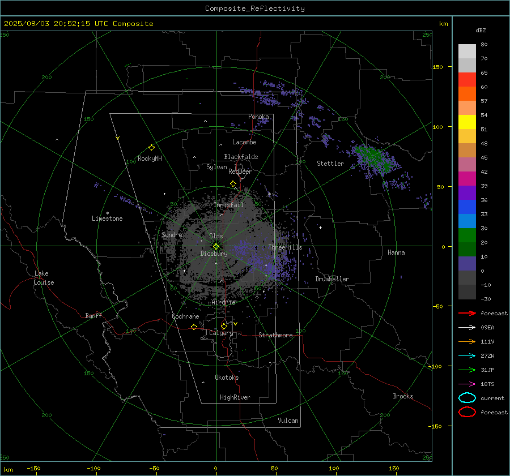Pick the dark orange 60–57 dBZ swatch

coord(467,94)
